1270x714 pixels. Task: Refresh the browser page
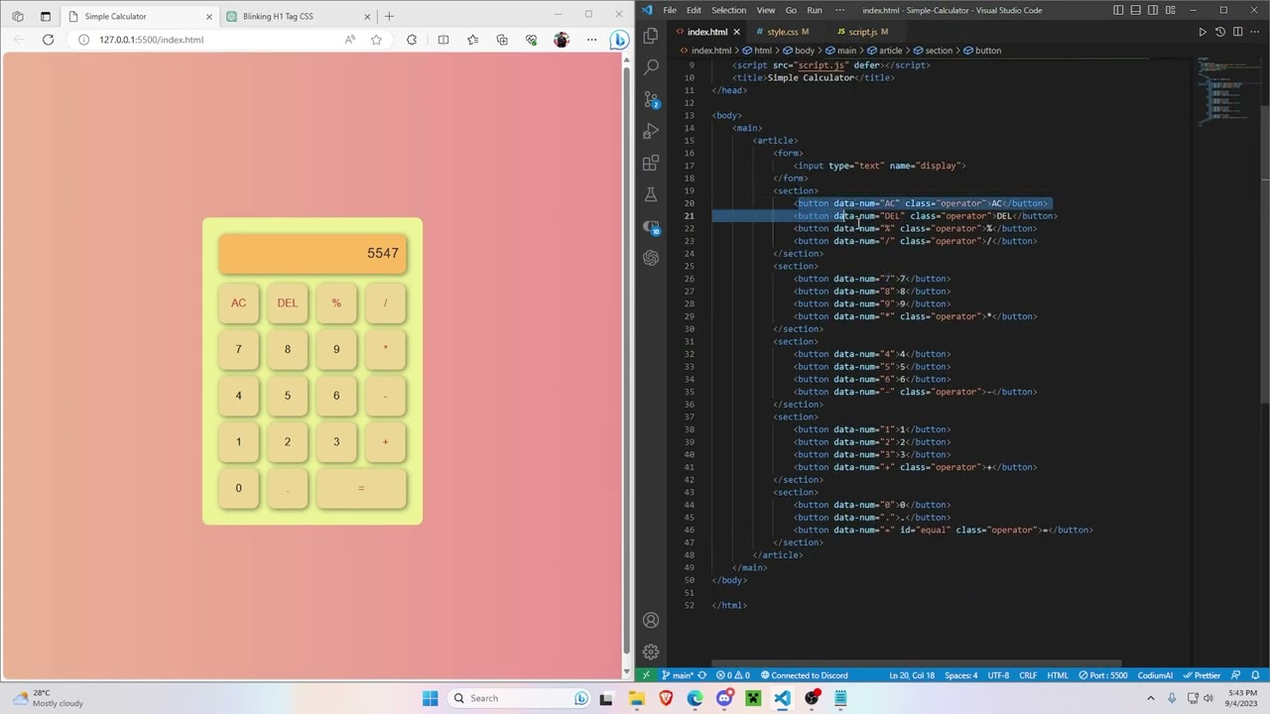(x=48, y=40)
